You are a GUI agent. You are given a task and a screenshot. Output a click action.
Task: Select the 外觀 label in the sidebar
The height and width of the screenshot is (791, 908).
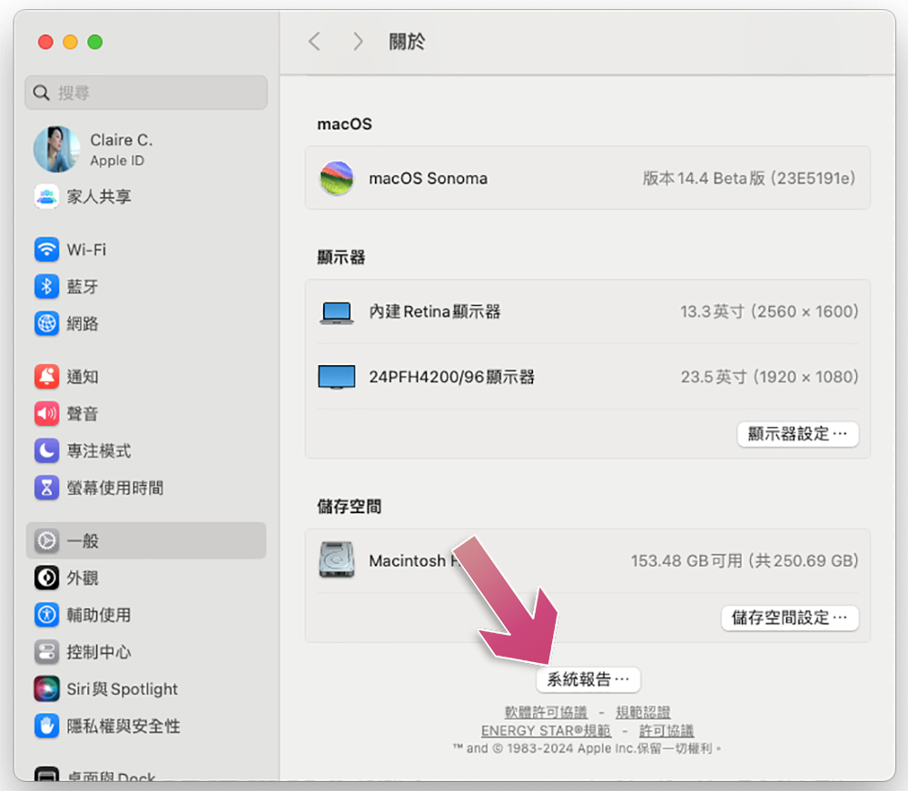coord(83,578)
